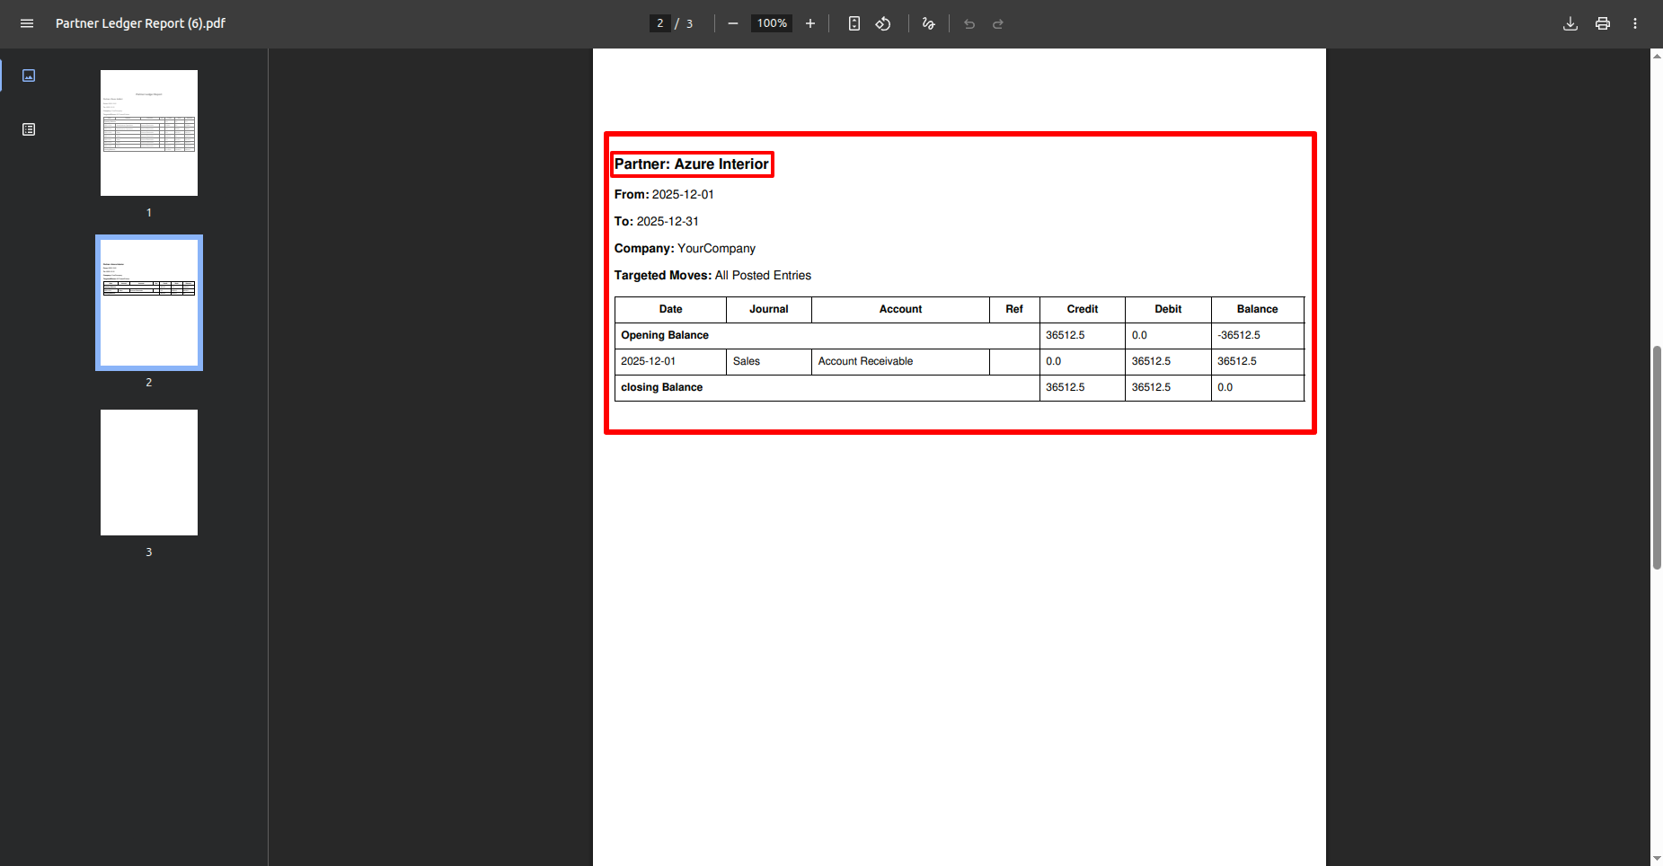Click the vertical scrollbar thumb
1663x866 pixels.
[1657, 456]
